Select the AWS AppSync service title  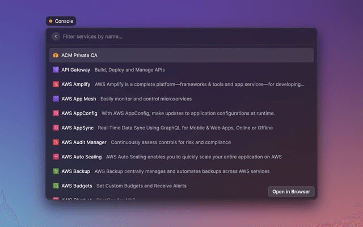click(x=77, y=128)
